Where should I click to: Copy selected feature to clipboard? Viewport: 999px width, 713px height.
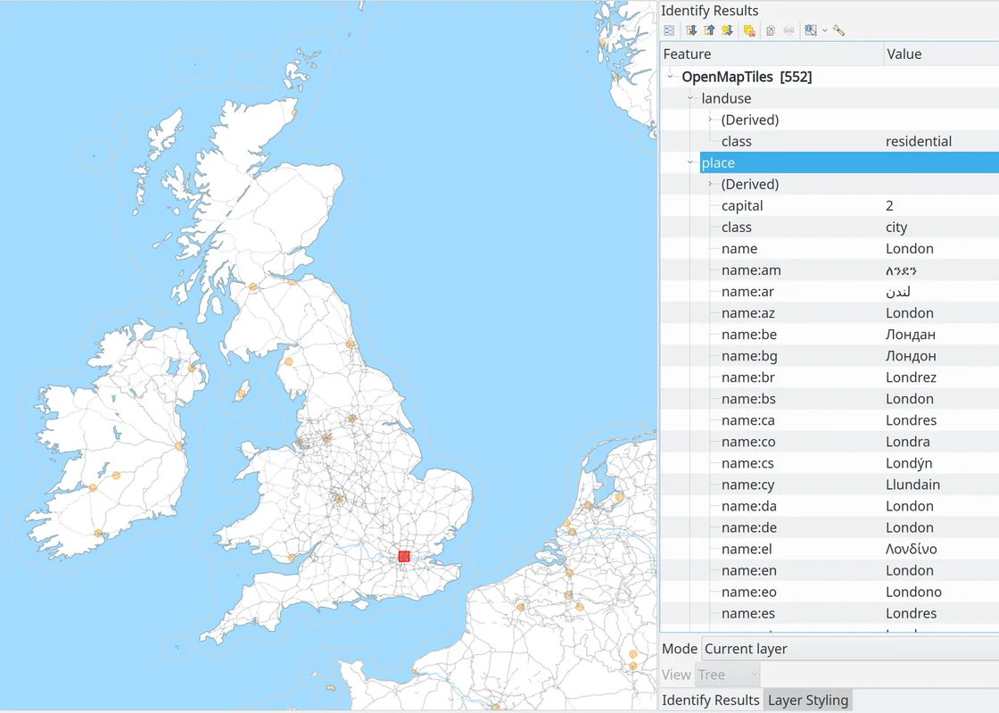point(771,30)
